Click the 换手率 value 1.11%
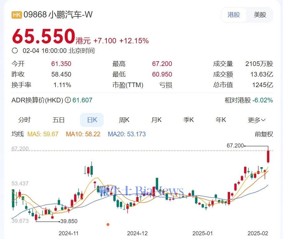 tap(62, 85)
